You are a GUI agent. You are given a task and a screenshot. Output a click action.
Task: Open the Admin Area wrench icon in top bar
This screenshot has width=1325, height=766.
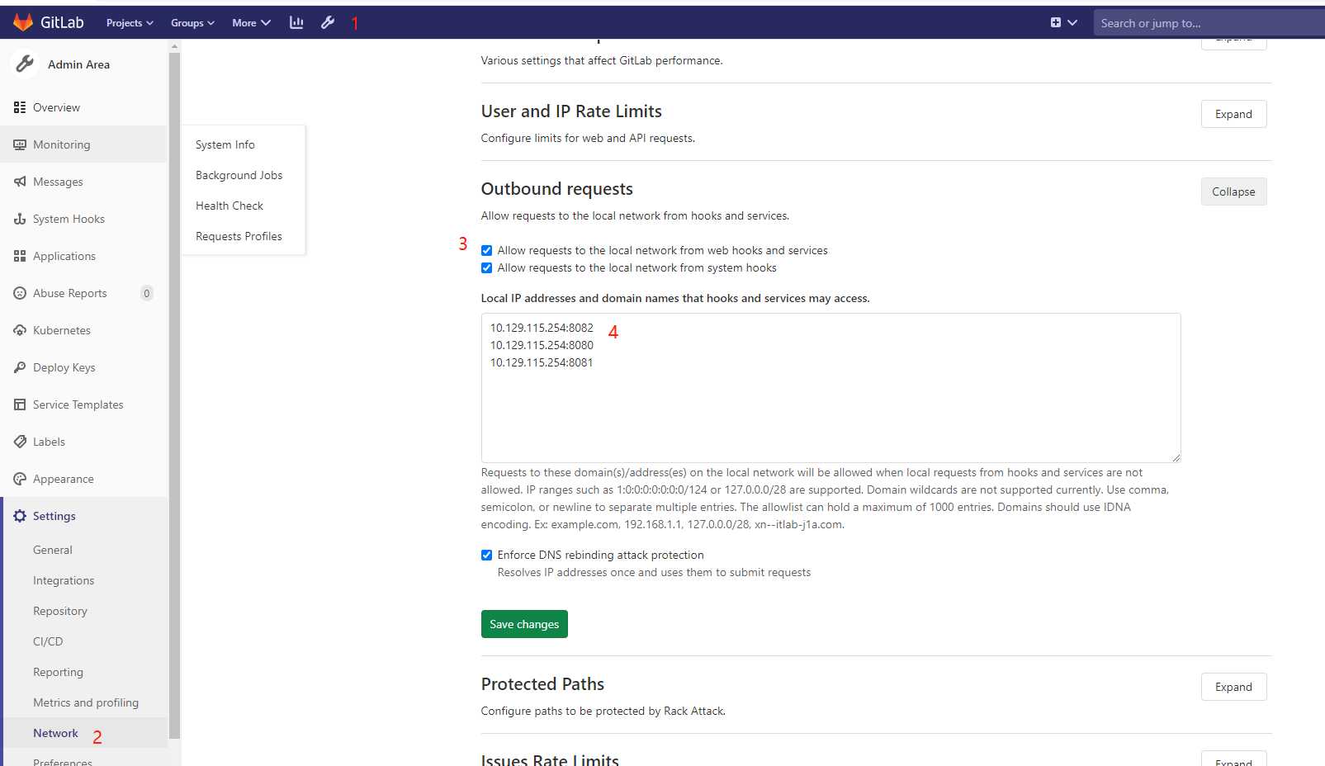pyautogui.click(x=328, y=22)
